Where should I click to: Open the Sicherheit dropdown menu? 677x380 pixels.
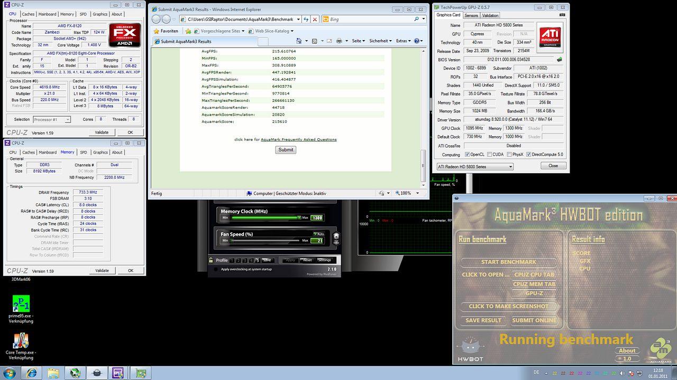coord(380,41)
